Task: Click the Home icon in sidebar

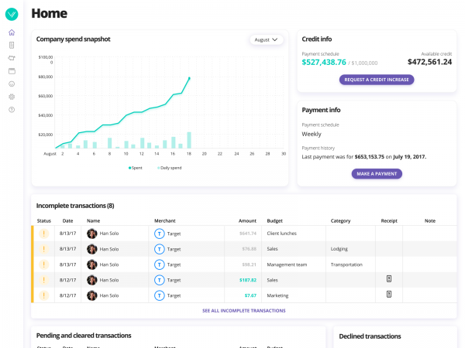Action: 12,32
